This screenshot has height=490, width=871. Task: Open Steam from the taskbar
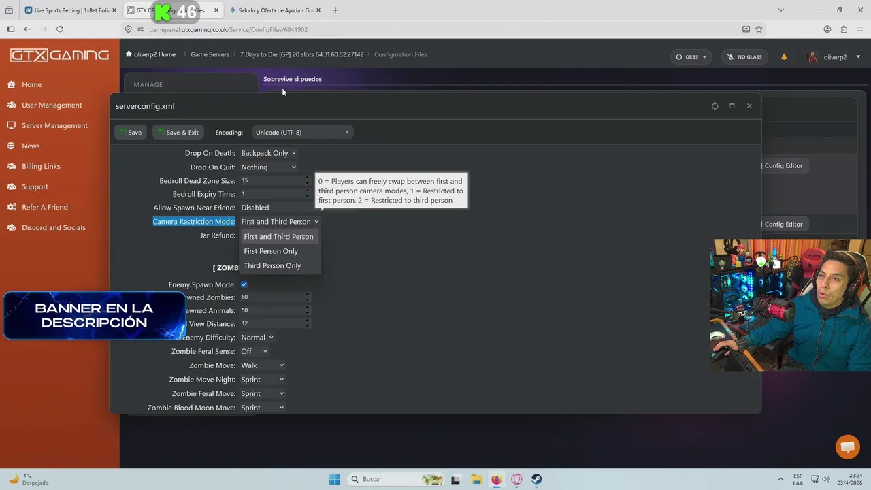(537, 479)
